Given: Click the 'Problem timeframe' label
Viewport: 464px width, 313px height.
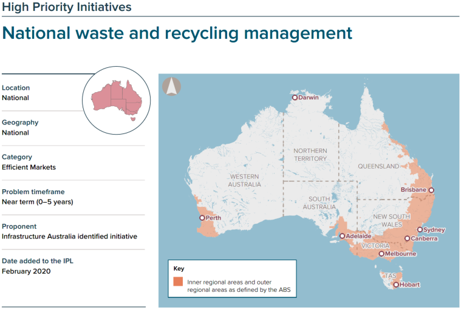Looking at the screenshot, I should coord(33,192).
